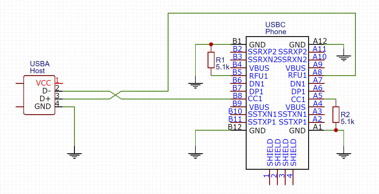Click DN1 pin name beside B6
Image resolution: width=379 pixels, height=194 pixels.
(257, 84)
